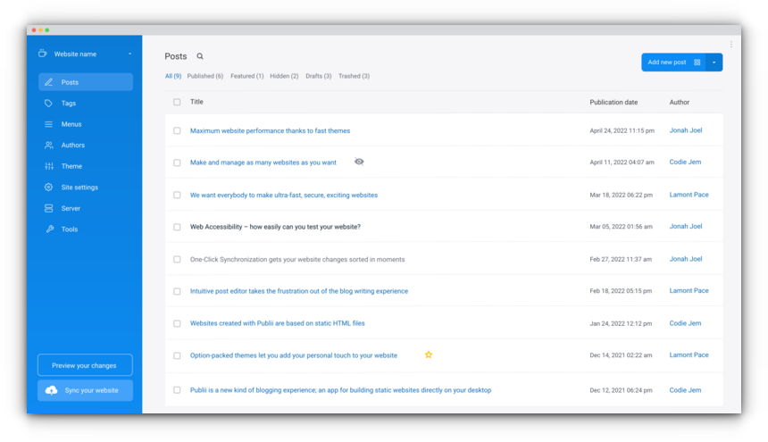Click the search icon next to Posts
Screen dimensions: 768x442
200,56
